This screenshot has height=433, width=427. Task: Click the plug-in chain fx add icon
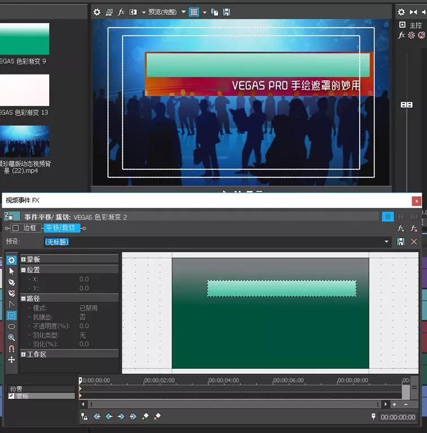click(x=401, y=229)
